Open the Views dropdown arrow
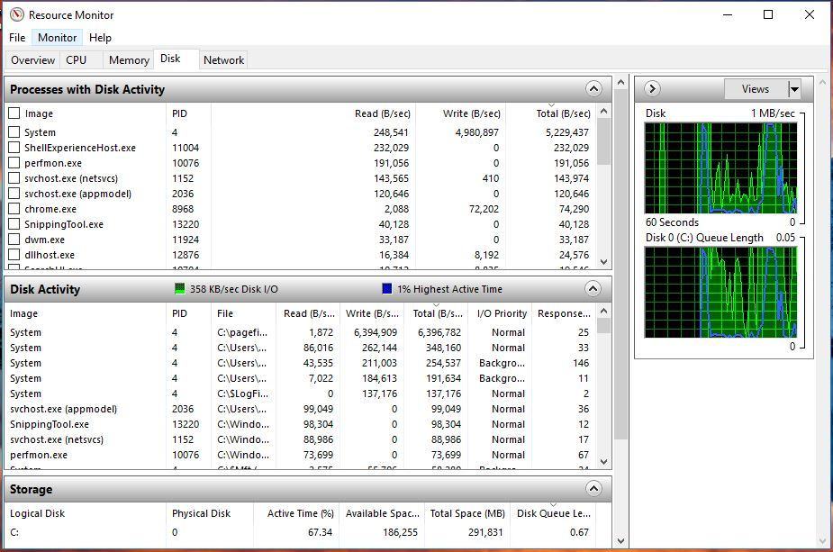 point(794,89)
